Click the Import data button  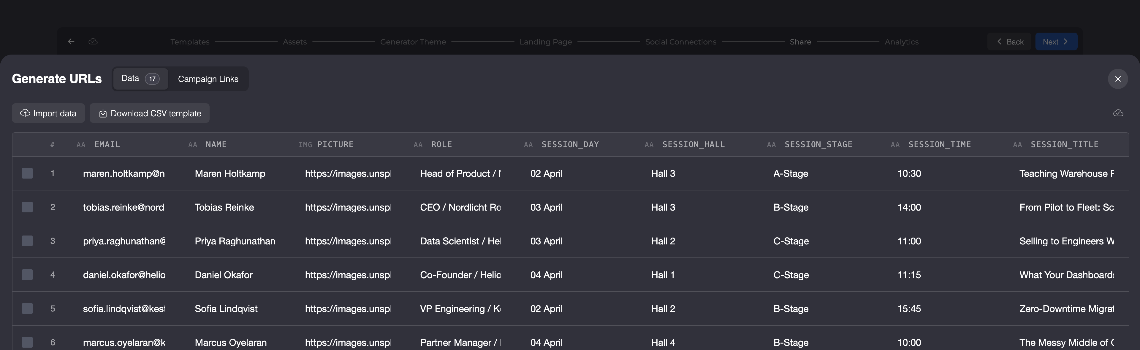tap(48, 113)
